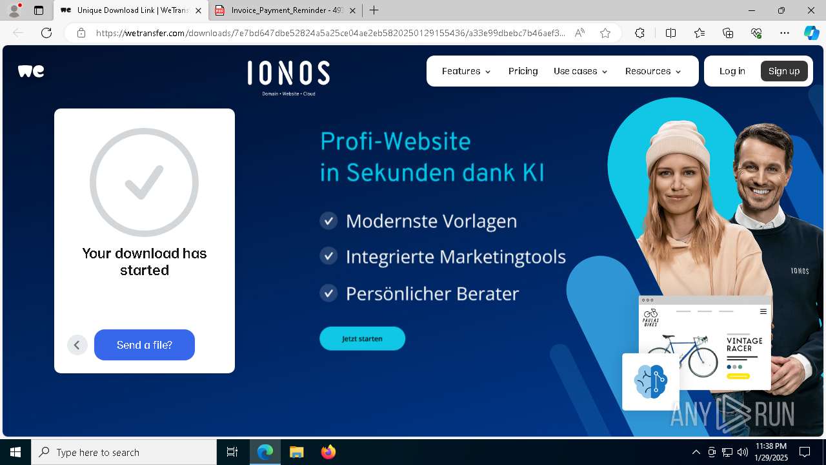The width and height of the screenshot is (826, 465).
Task: Close the Unique Download Link tab
Action: coord(198,10)
